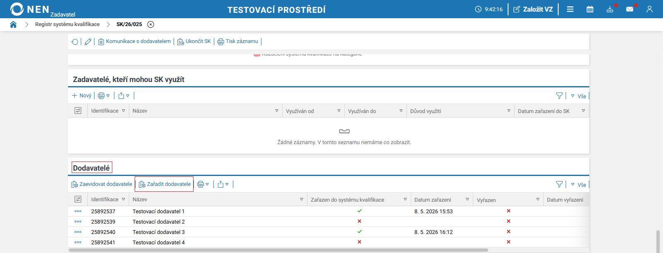
Task: Click Tisk záznamu action
Action: pos(238,41)
